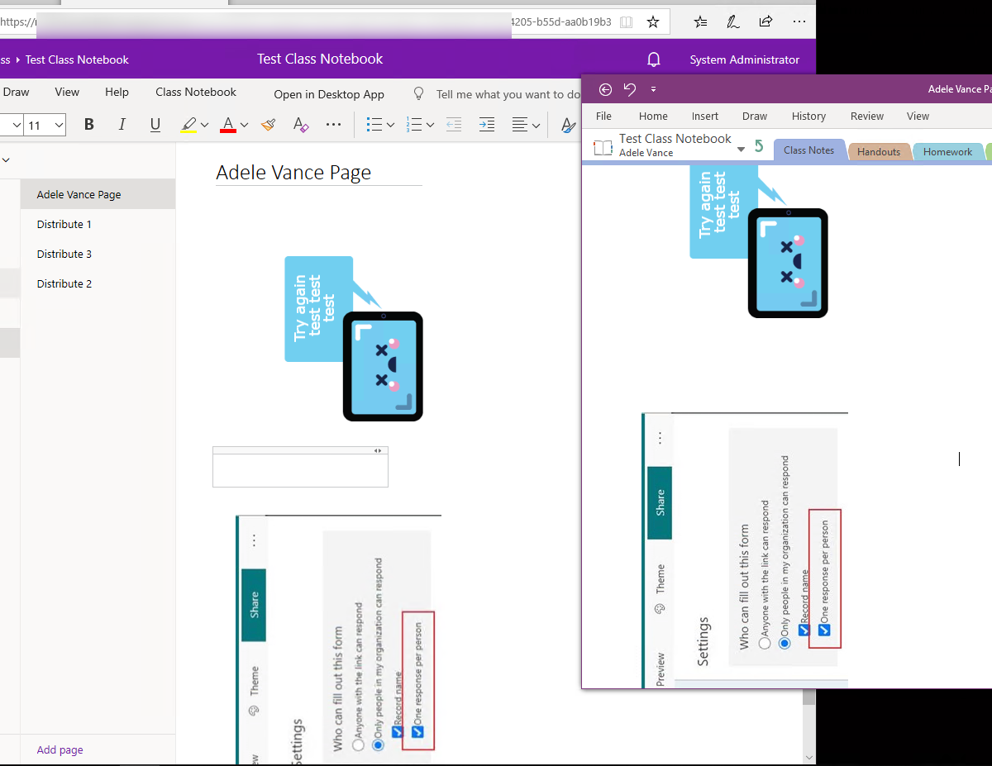Viewport: 992px width, 766px height.
Task: Apply Underline formatting in the web toolbar
Action: [x=155, y=125]
